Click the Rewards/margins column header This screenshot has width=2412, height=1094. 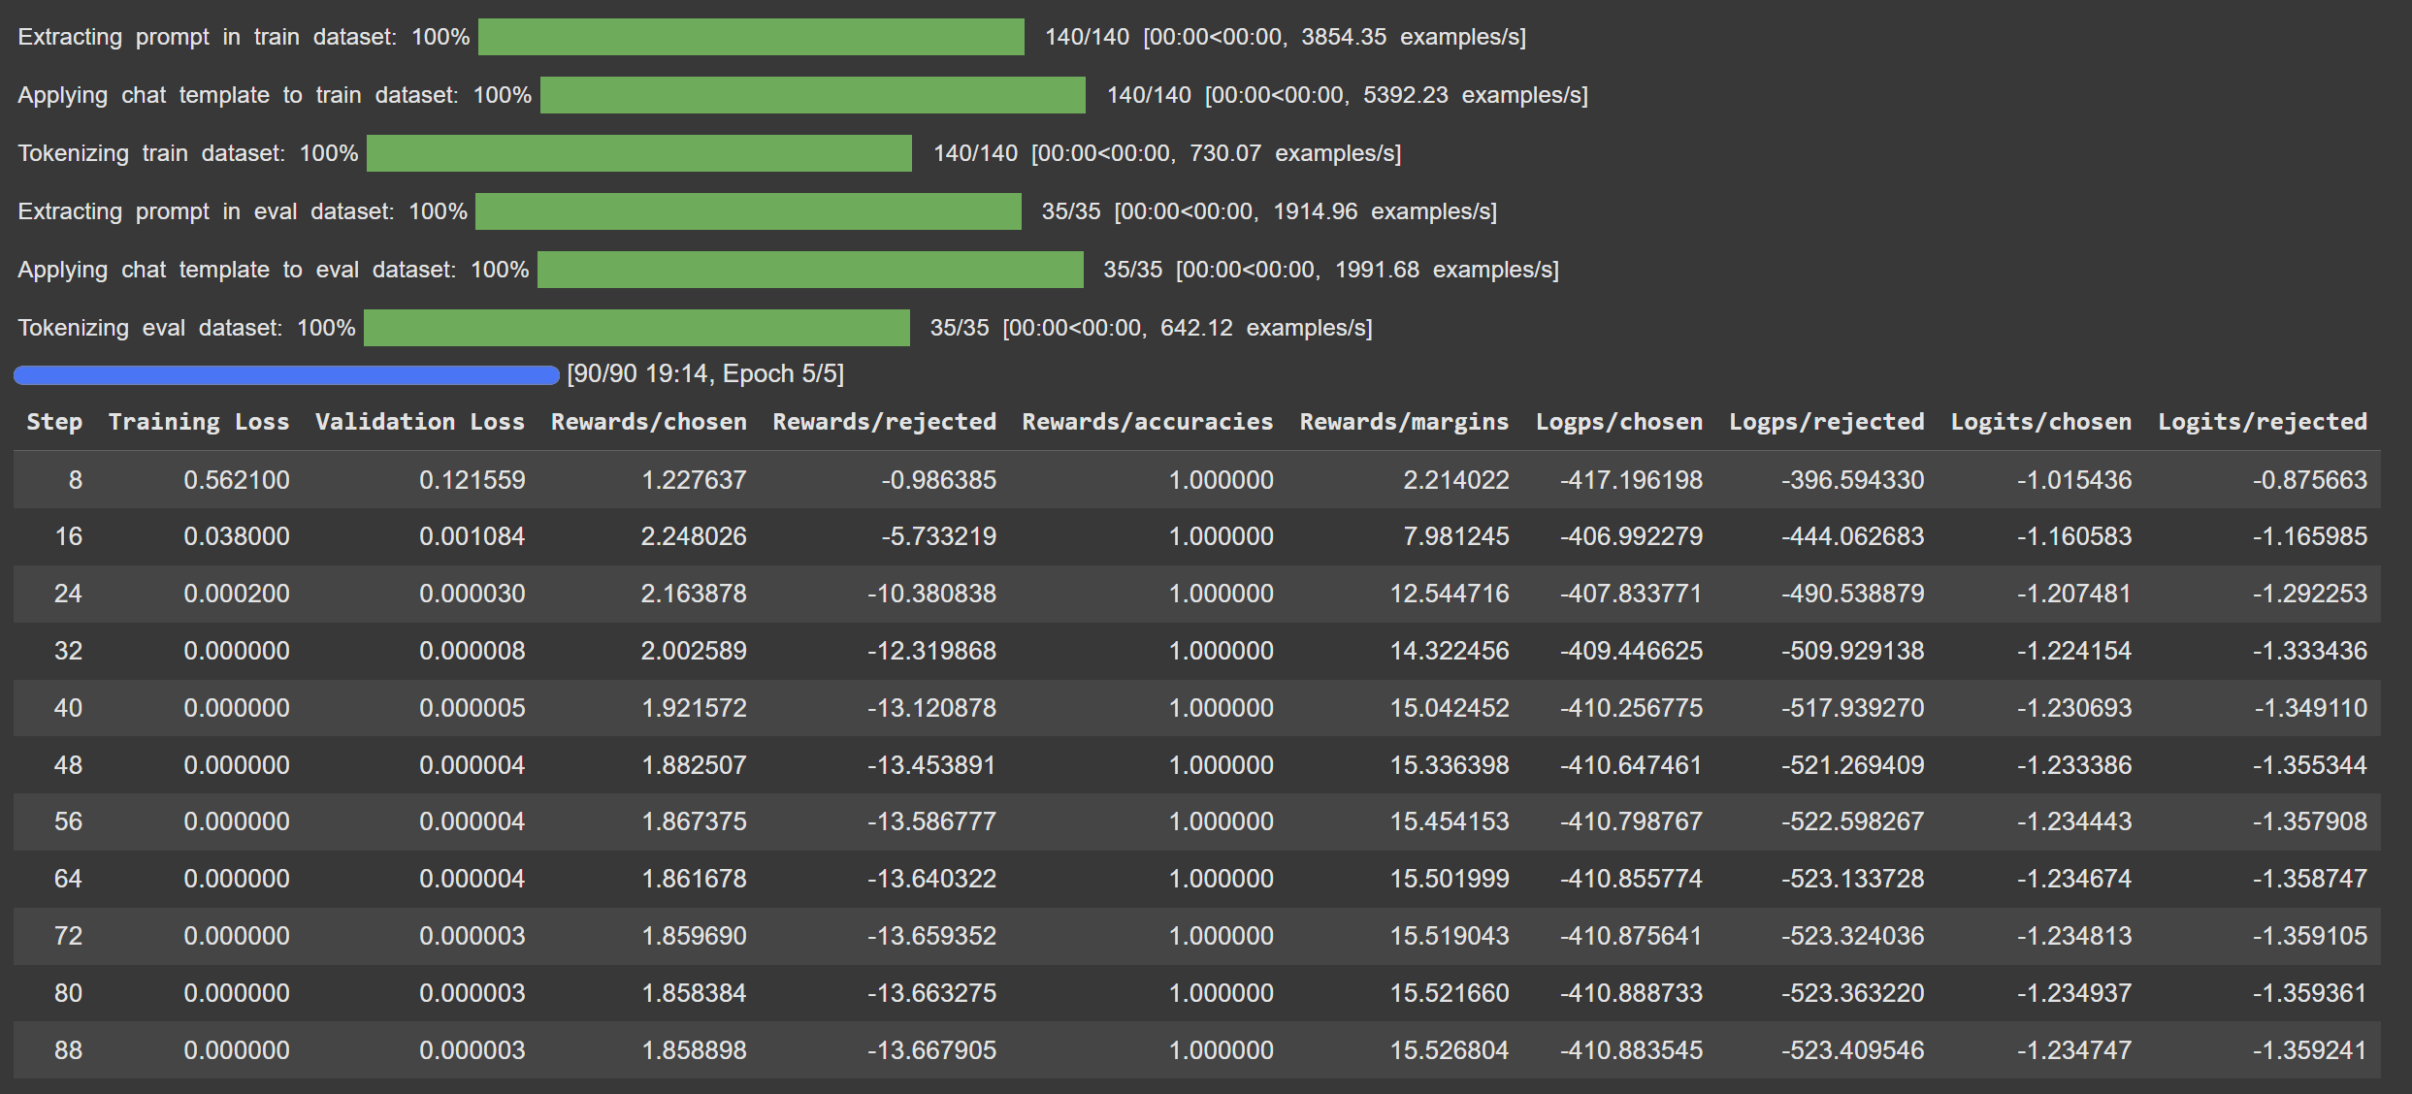coord(1404,422)
